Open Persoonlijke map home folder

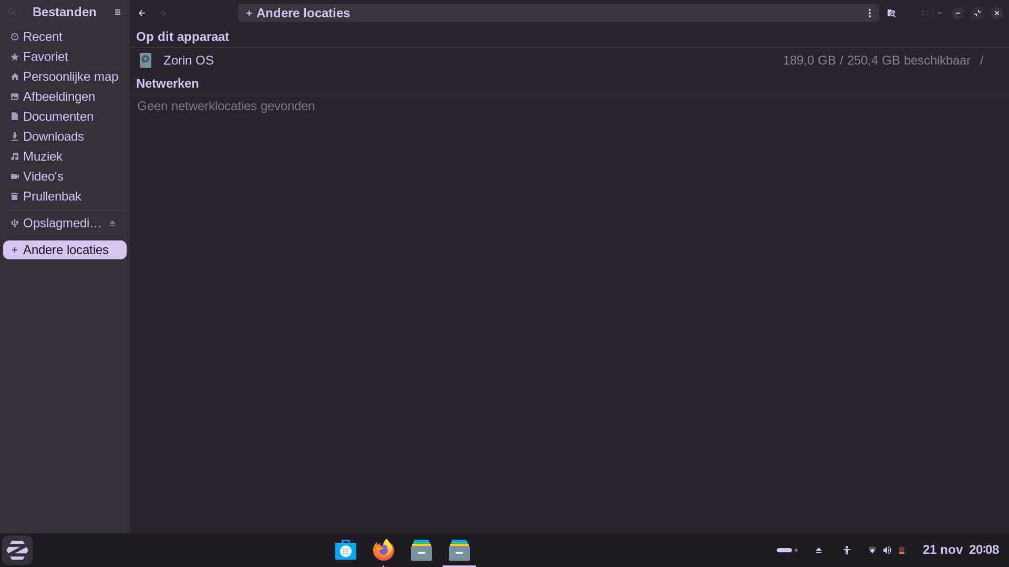pos(70,77)
